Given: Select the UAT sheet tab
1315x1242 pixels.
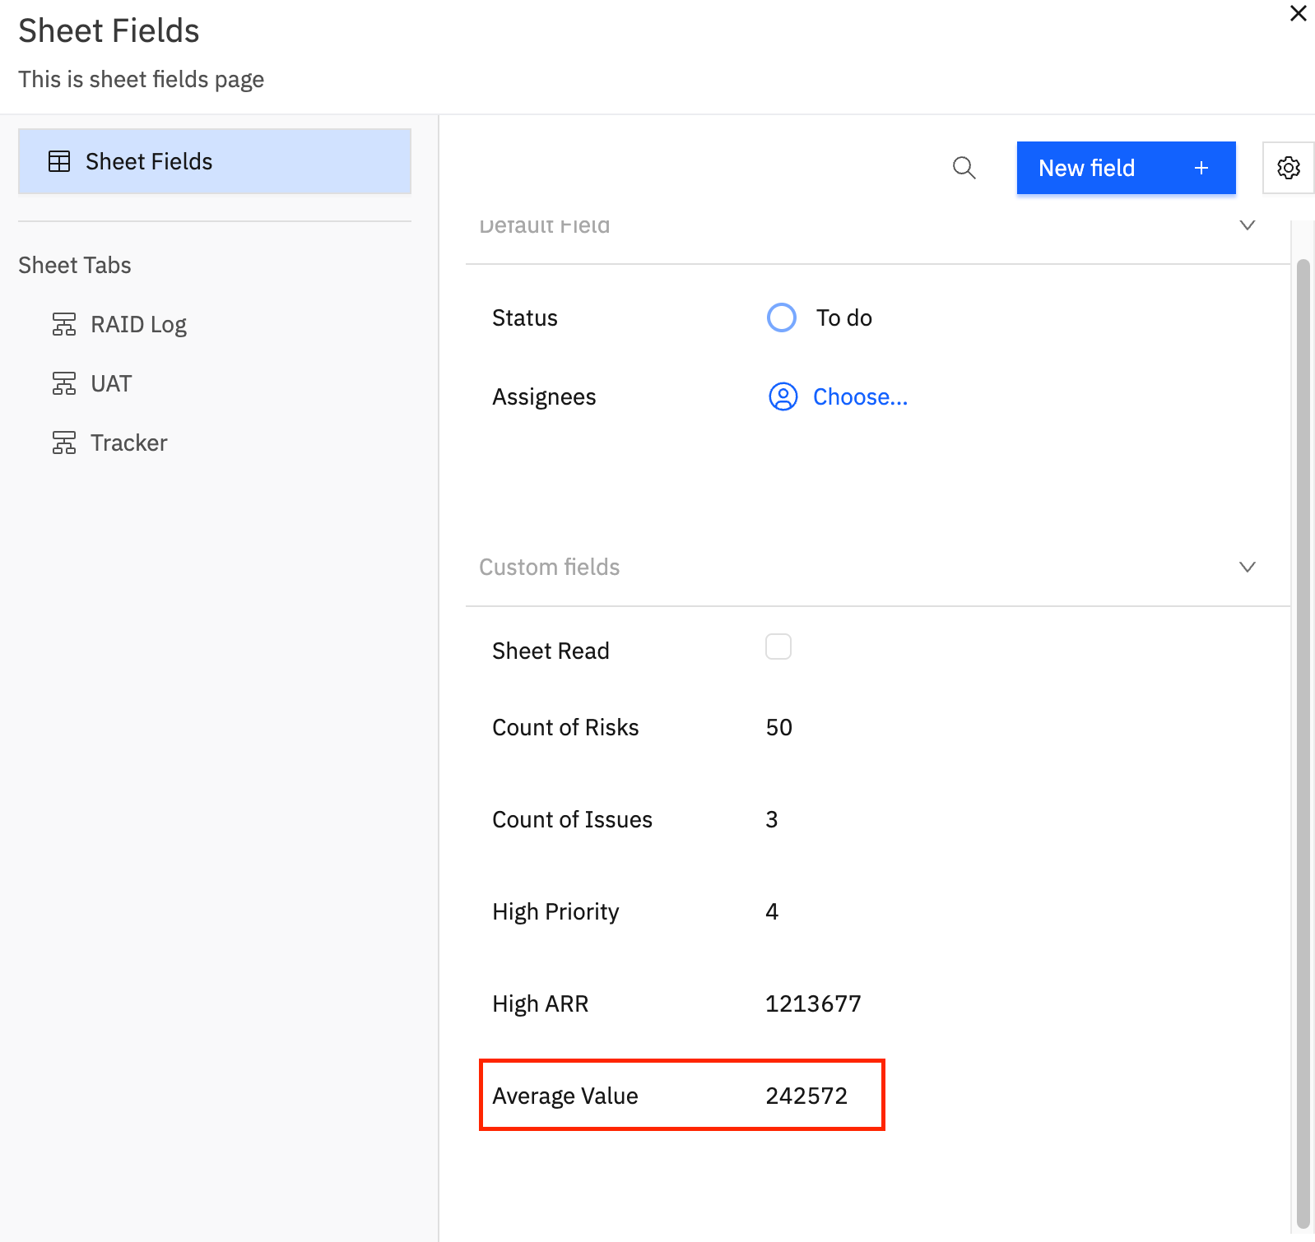Looking at the screenshot, I should tap(111, 383).
